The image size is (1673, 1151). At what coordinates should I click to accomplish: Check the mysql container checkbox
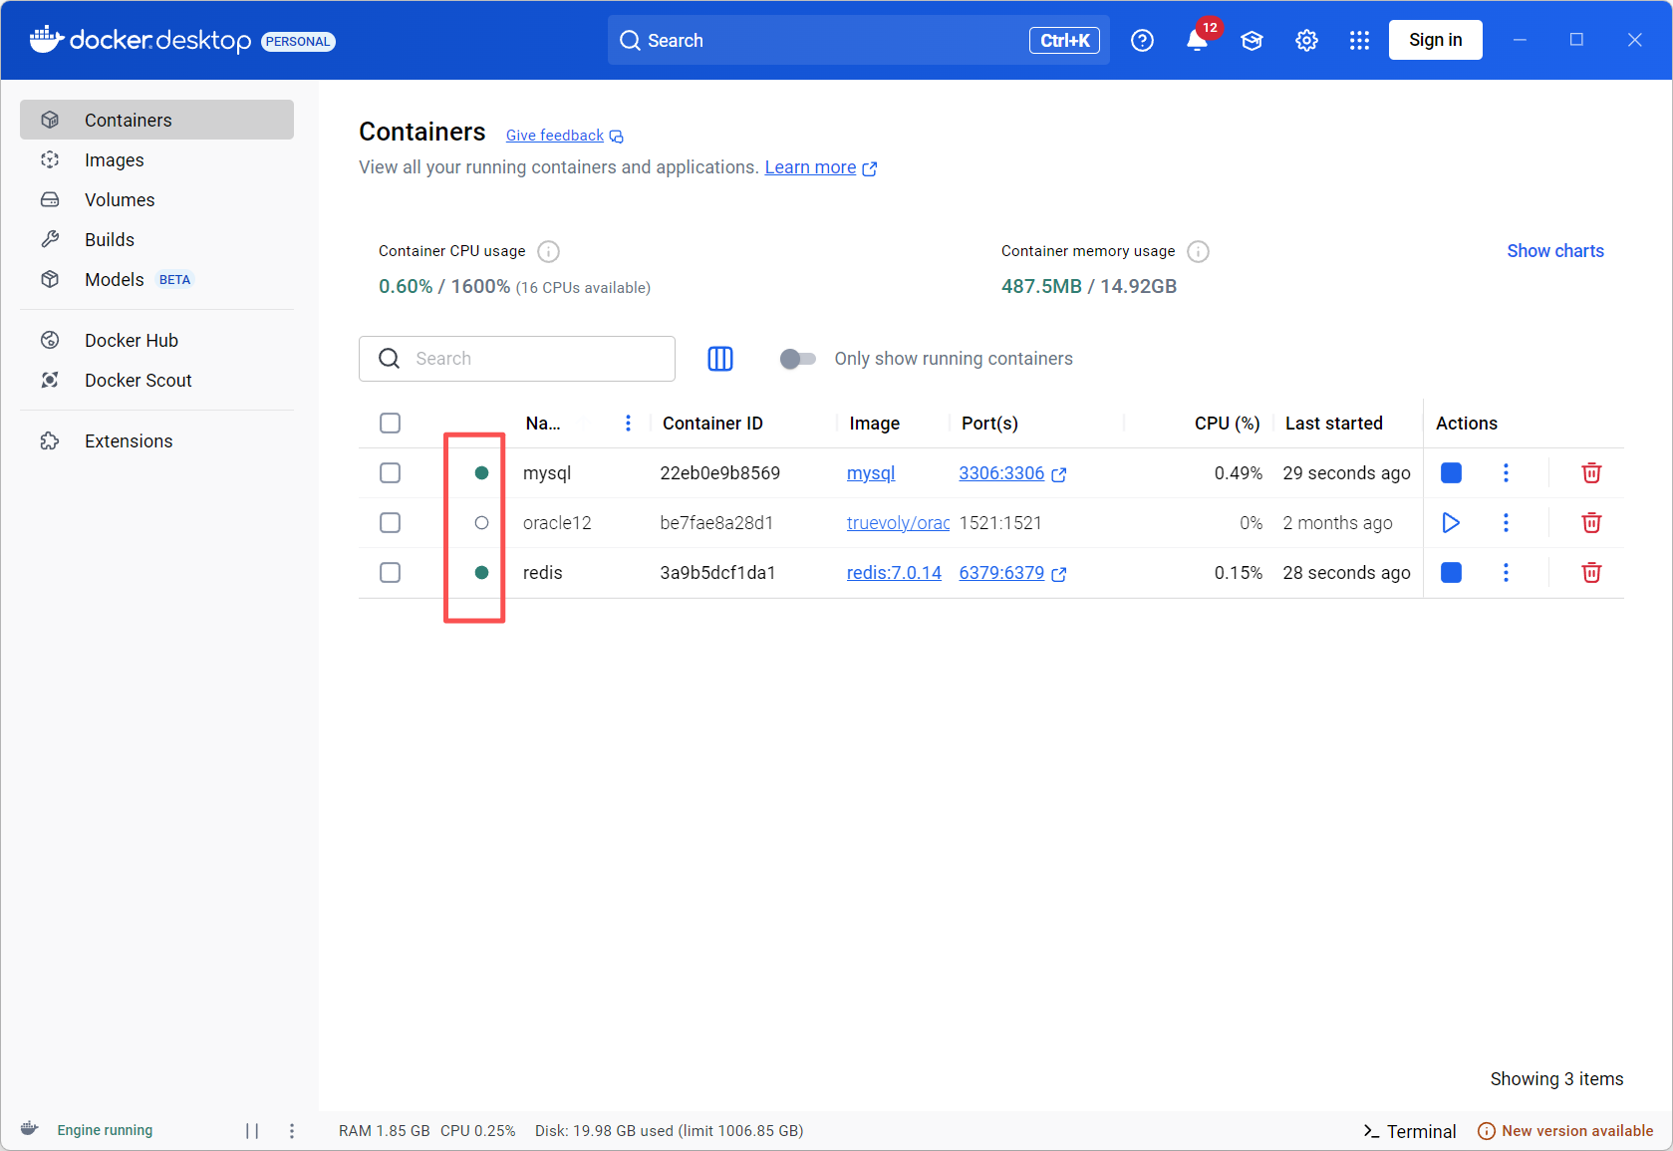tap(390, 473)
